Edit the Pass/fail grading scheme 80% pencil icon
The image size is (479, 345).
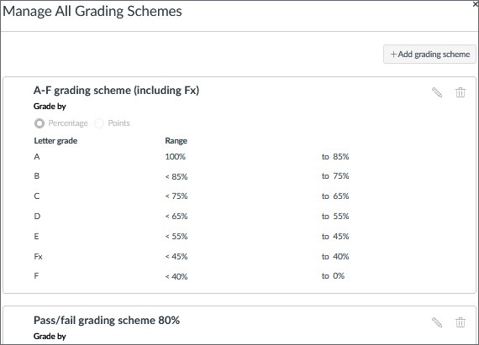[x=437, y=322]
